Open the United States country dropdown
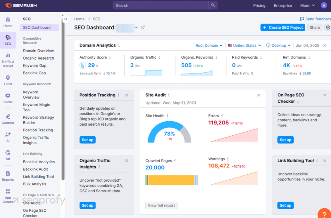This screenshot has height=218, width=331. 244,46
